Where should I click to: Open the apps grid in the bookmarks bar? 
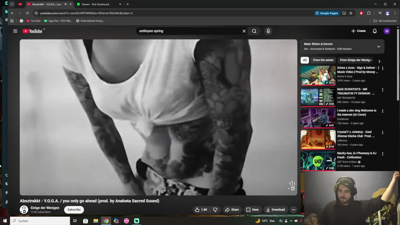tap(12, 21)
